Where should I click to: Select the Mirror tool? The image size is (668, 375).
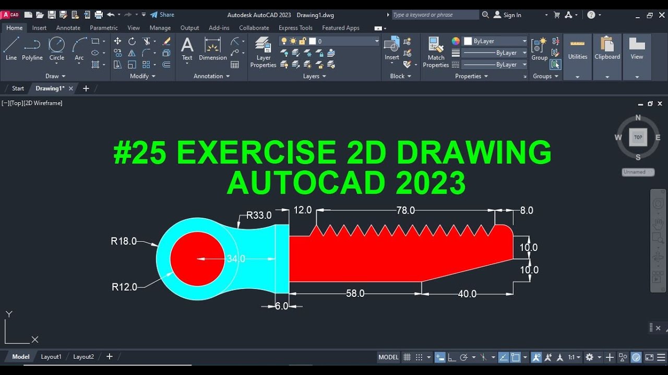coord(132,53)
